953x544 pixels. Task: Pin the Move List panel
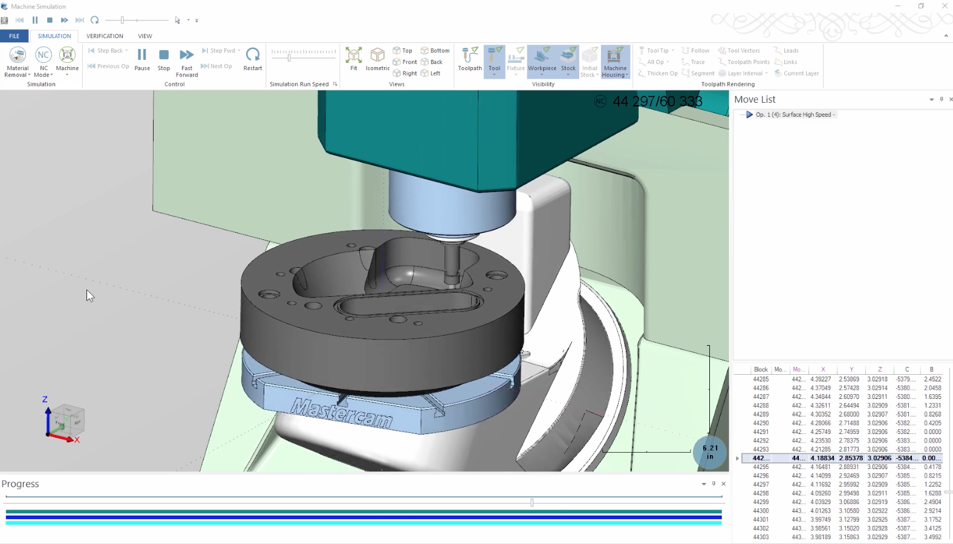pyautogui.click(x=942, y=99)
